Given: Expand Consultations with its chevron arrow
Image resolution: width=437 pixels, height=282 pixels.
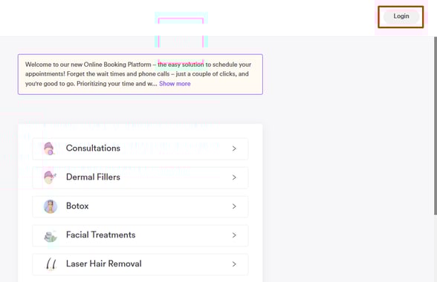Looking at the screenshot, I should (x=234, y=148).
